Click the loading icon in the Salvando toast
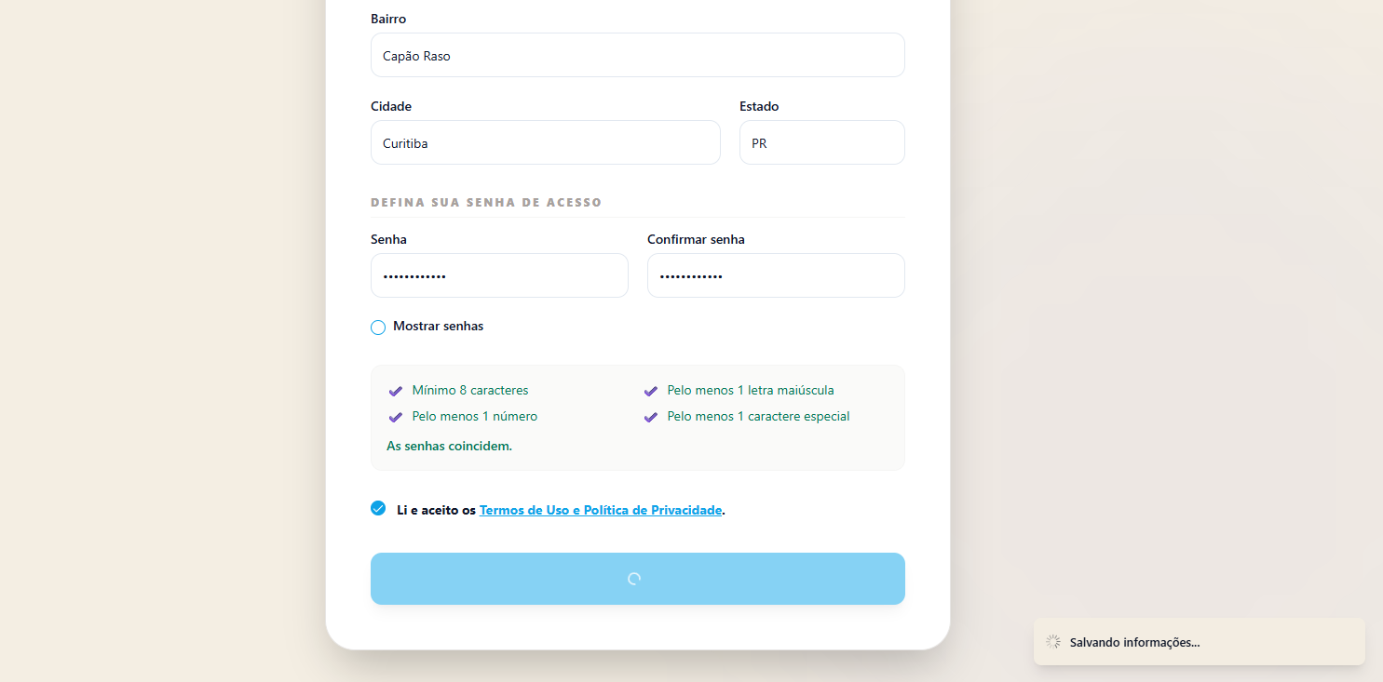The height and width of the screenshot is (682, 1383). coord(1053,642)
